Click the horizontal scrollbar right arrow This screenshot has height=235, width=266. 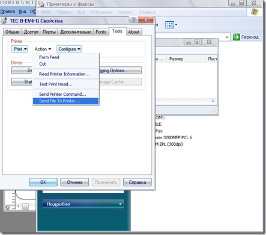(213, 101)
